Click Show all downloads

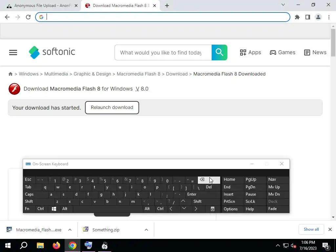(311, 229)
